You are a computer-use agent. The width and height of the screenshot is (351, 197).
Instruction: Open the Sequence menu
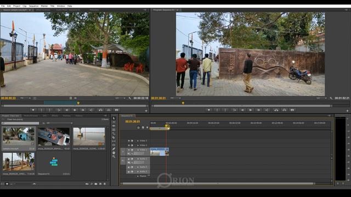[x=34, y=6]
